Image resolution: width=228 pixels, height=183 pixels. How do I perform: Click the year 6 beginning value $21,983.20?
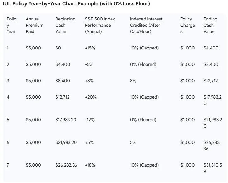click(x=66, y=142)
